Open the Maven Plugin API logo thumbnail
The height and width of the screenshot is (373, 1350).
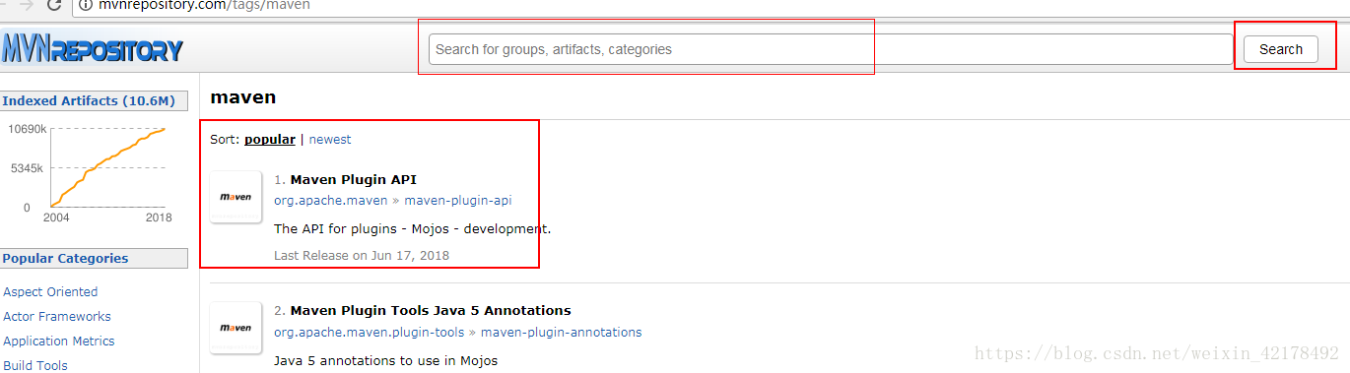pyautogui.click(x=236, y=197)
